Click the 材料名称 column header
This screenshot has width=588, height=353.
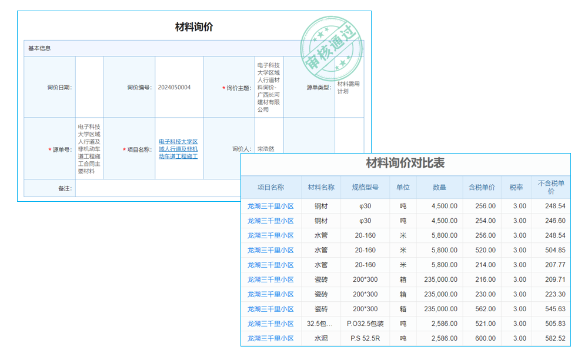point(322,186)
